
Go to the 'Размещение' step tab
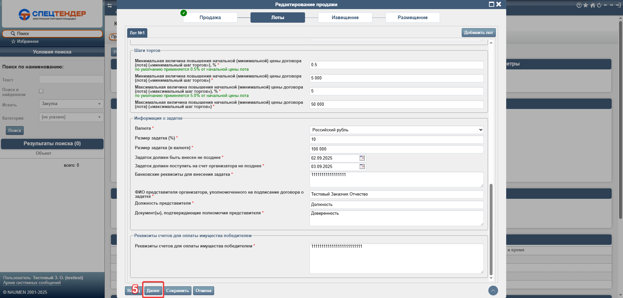pyautogui.click(x=412, y=18)
